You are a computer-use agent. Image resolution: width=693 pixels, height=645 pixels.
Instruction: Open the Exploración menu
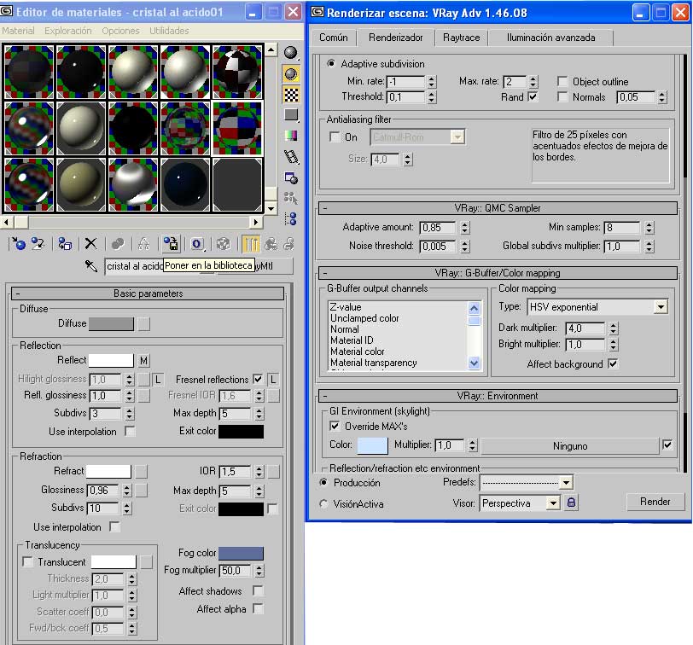click(x=68, y=31)
